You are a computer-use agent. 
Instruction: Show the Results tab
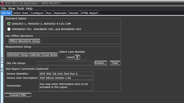click(x=74, y=13)
